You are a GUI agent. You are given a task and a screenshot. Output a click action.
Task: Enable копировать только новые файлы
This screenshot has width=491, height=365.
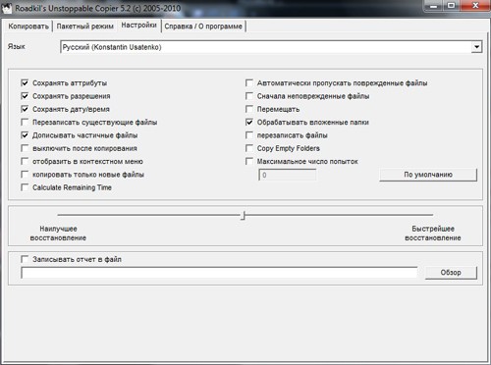coord(25,175)
